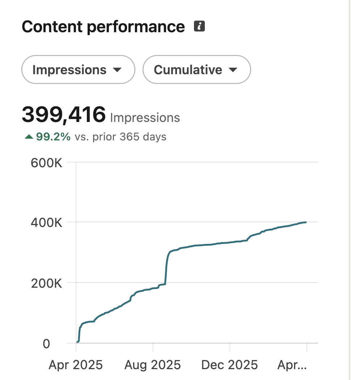Open the Impressions metric dropdown

tap(78, 69)
